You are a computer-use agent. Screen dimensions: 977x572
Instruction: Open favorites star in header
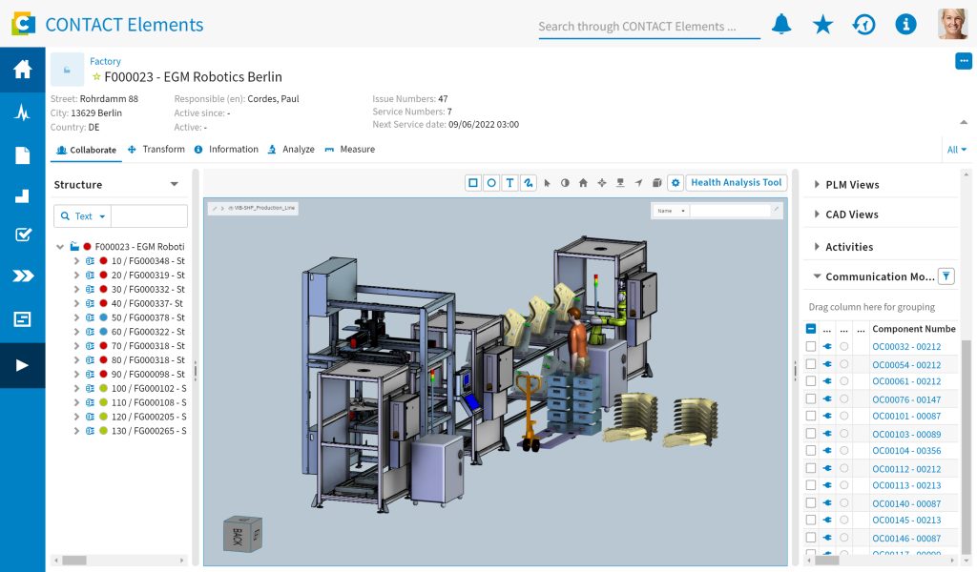click(x=822, y=25)
